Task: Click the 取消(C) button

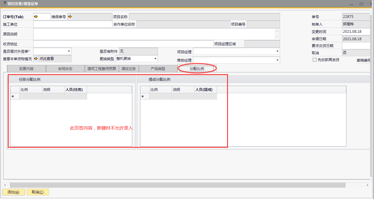Action: (x=38, y=192)
